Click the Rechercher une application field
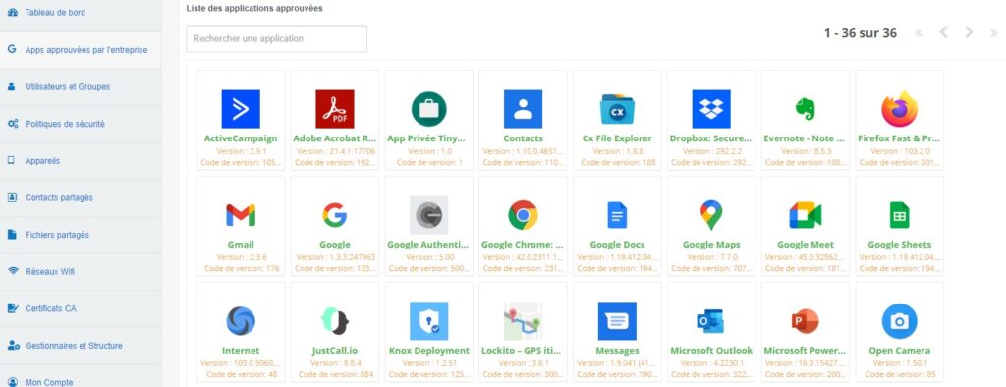 click(x=276, y=38)
